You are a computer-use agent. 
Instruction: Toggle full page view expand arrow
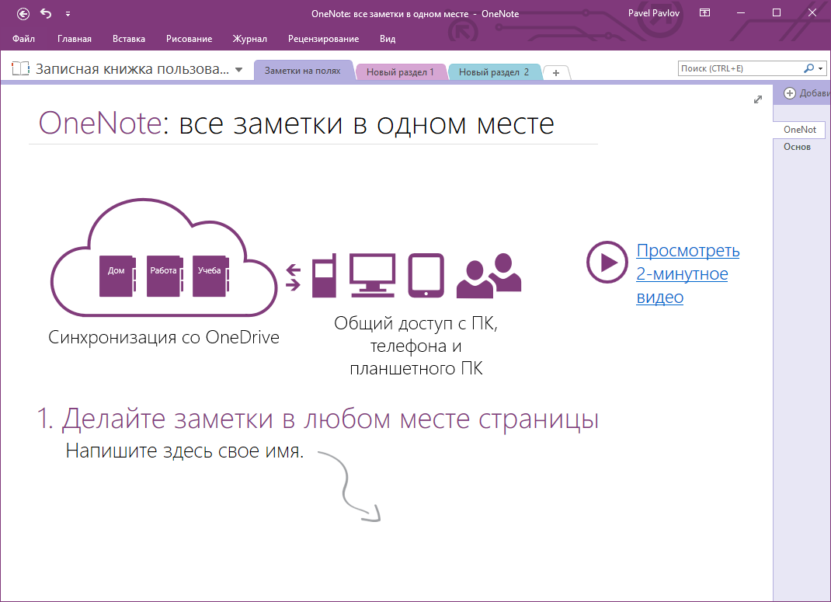(758, 99)
